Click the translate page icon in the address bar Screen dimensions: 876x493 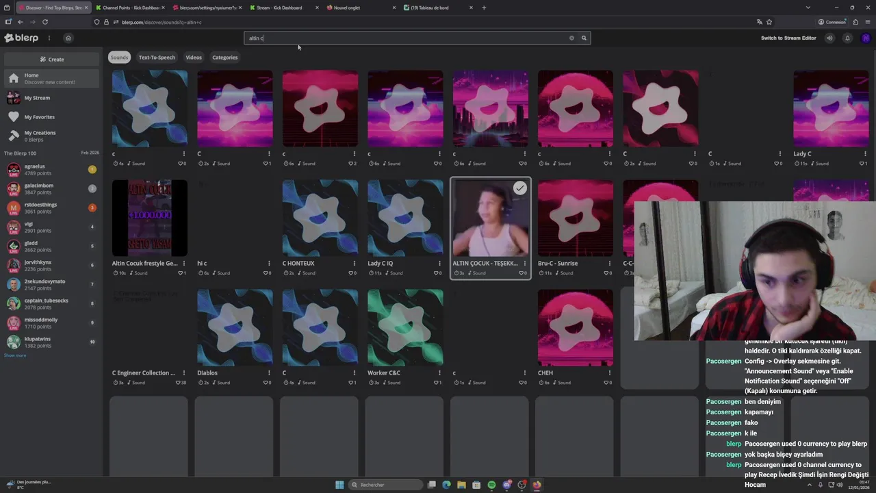coord(759,22)
